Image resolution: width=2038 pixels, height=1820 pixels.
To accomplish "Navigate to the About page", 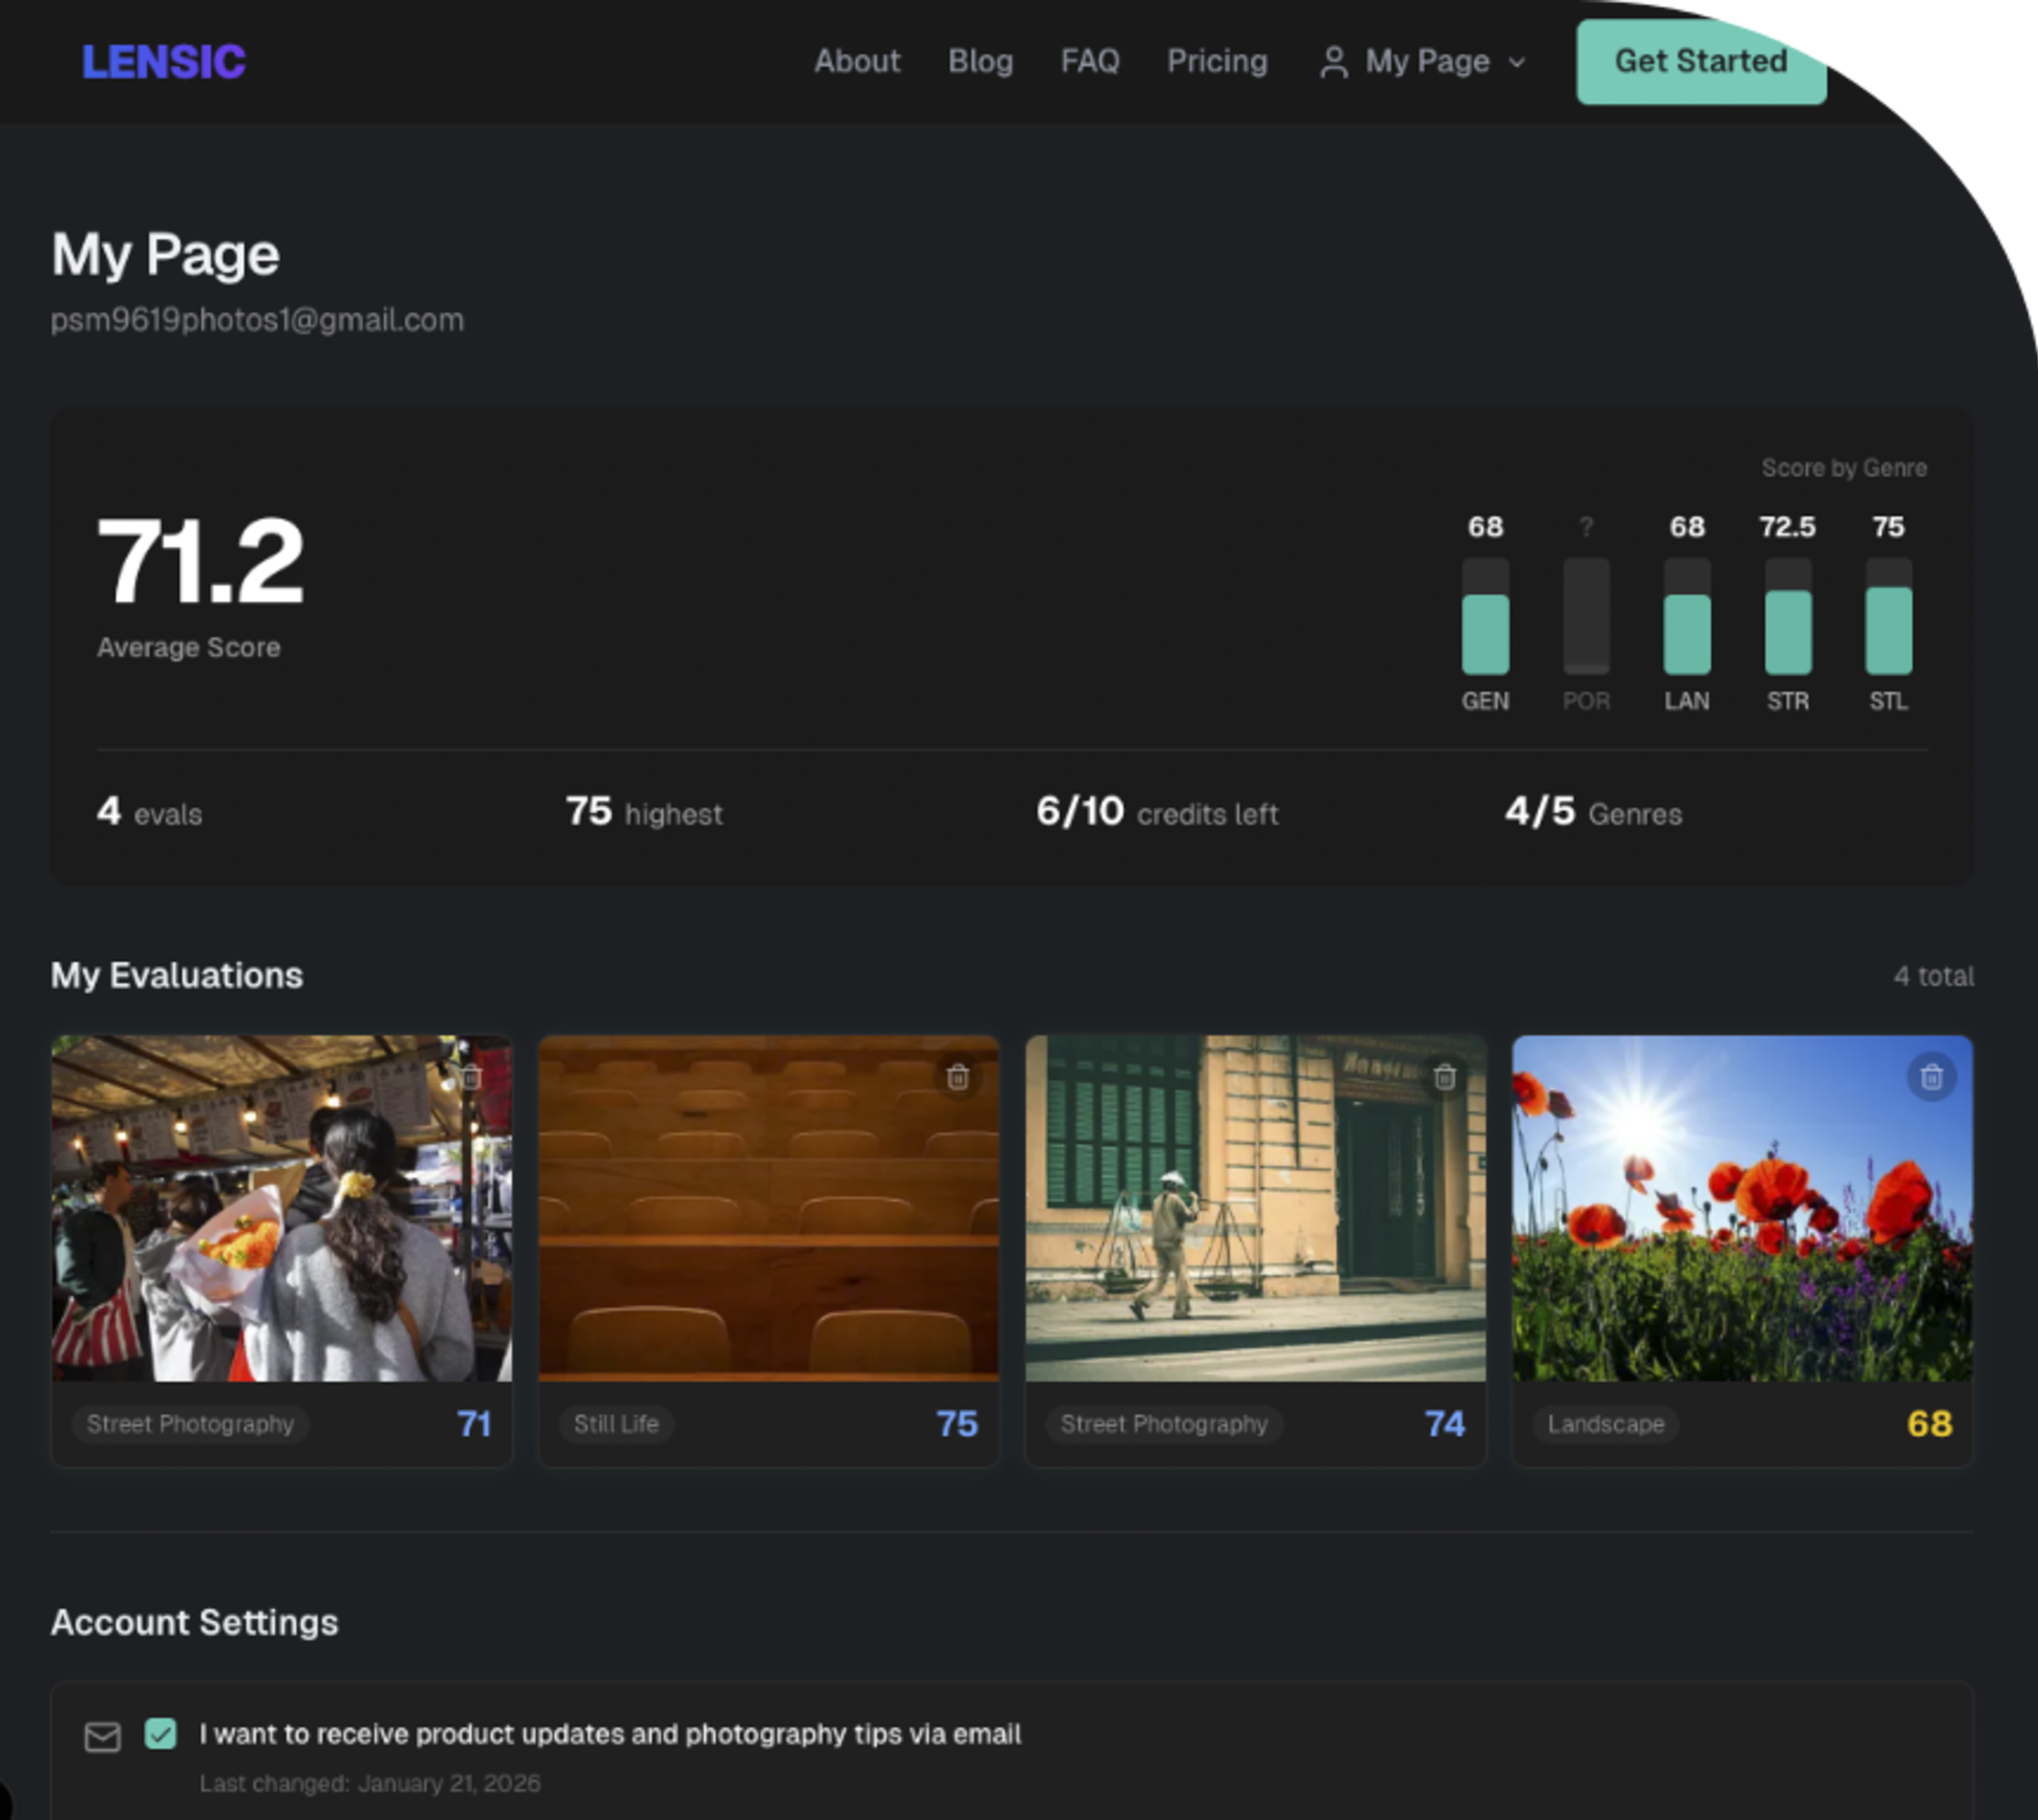I will click(x=857, y=62).
